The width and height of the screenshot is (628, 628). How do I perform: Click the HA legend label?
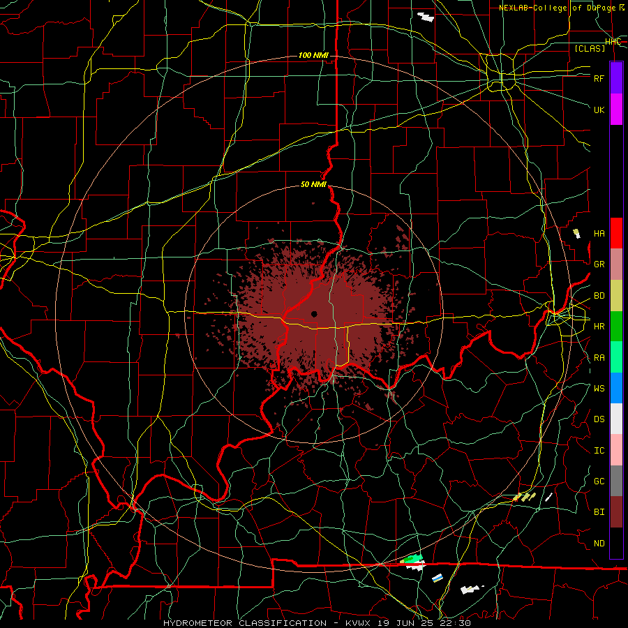point(599,234)
